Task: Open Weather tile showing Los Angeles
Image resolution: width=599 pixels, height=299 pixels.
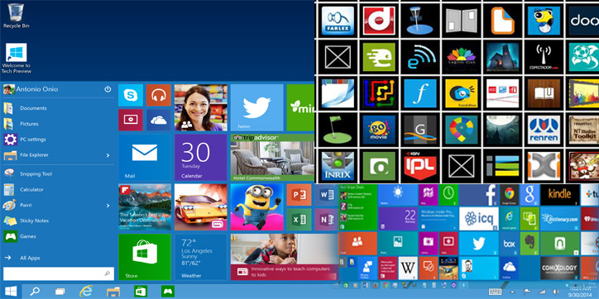Action: (200, 257)
